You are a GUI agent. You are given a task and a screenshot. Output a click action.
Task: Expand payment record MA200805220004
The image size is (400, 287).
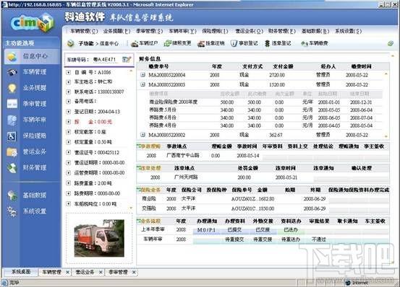[x=143, y=75]
